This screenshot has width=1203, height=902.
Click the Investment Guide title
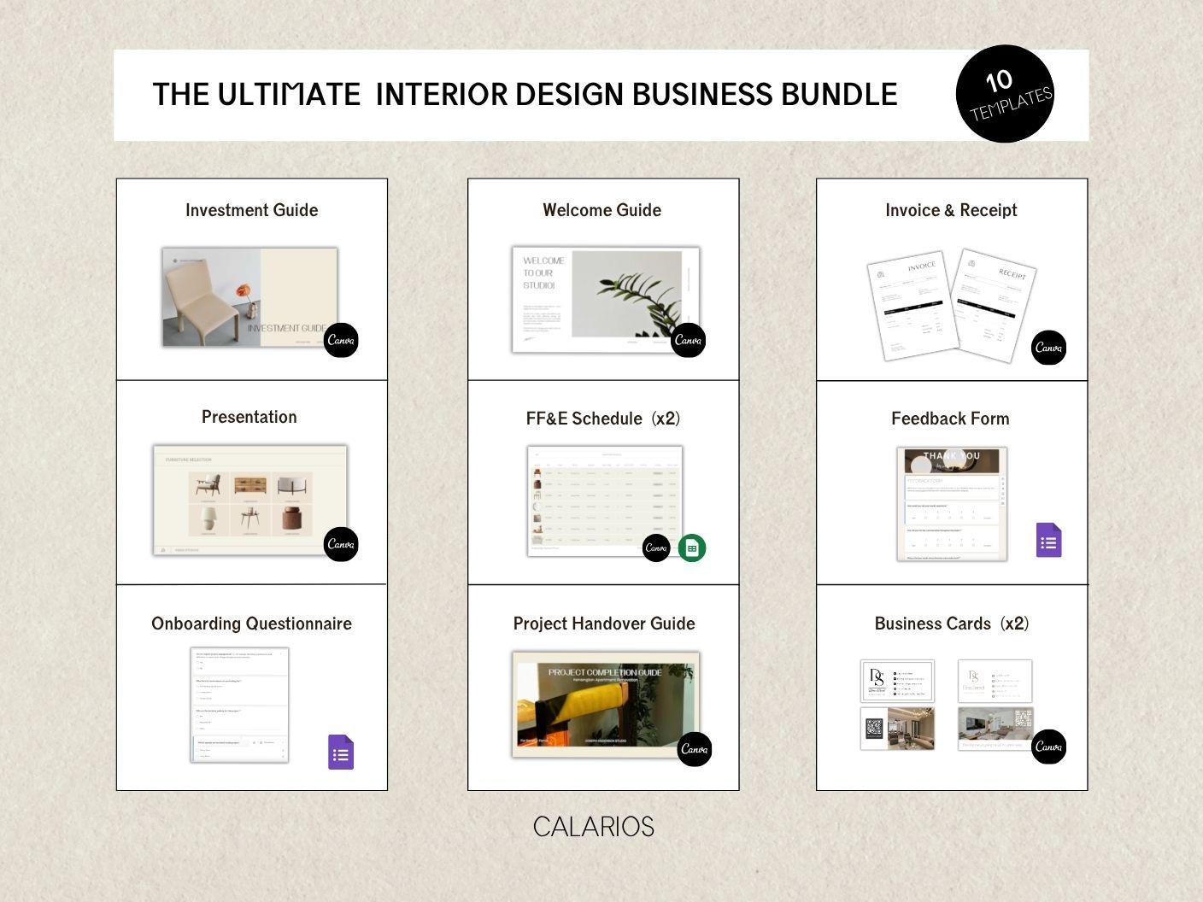tap(251, 210)
